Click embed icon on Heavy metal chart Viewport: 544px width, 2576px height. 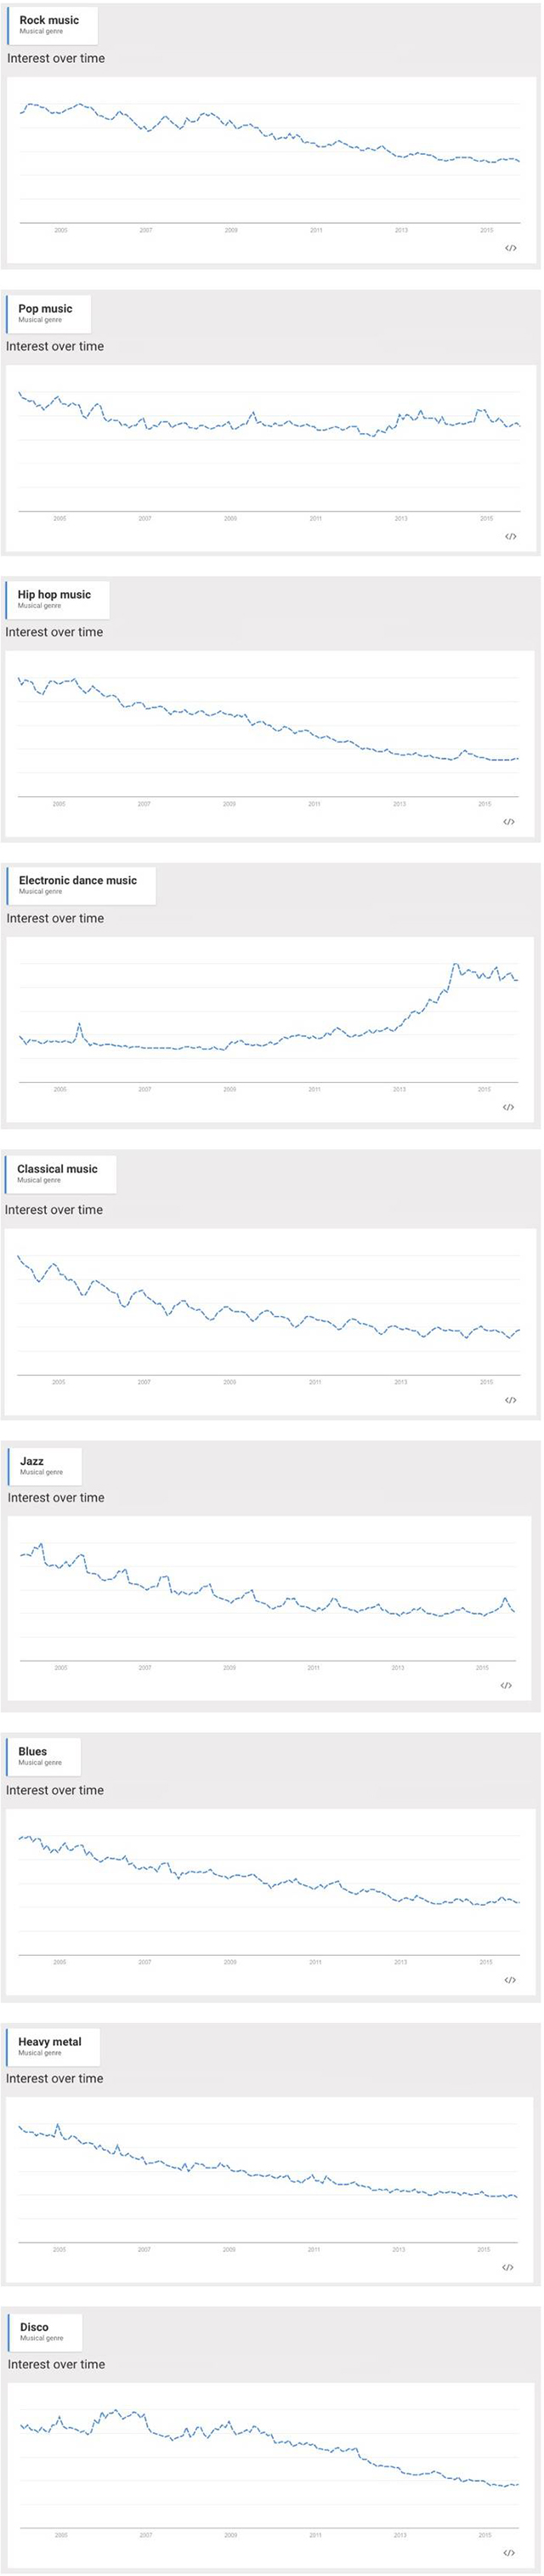point(508,2267)
